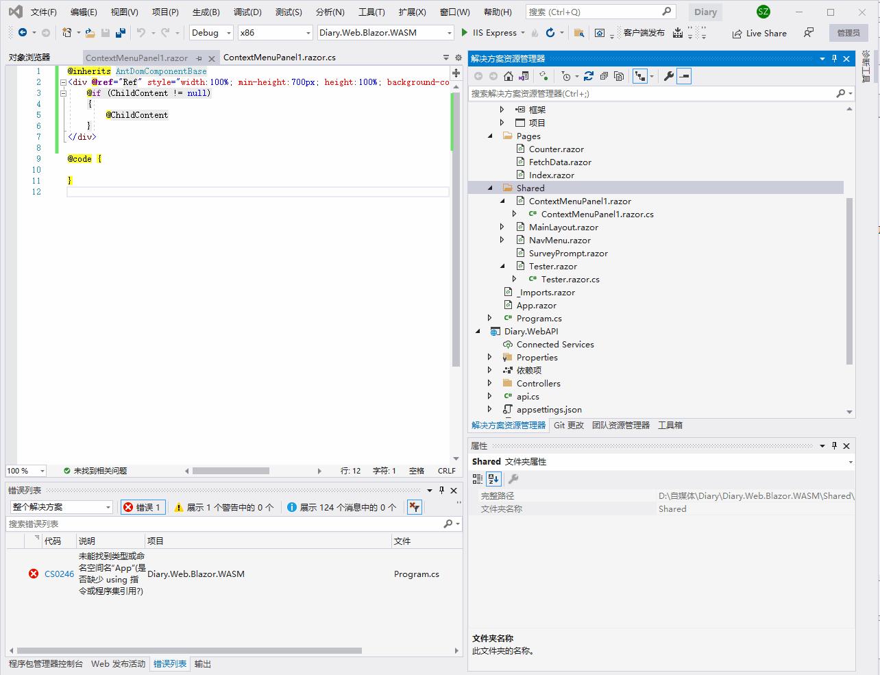The height and width of the screenshot is (675, 880).
Task: Open the 整个解决方案 scope dropdown
Action: [x=62, y=507]
